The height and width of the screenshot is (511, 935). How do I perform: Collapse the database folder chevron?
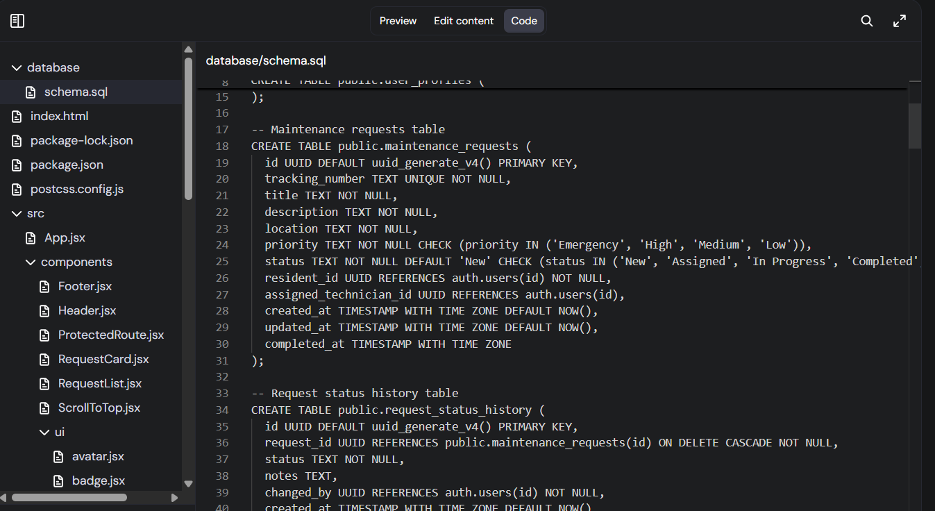tap(17, 67)
